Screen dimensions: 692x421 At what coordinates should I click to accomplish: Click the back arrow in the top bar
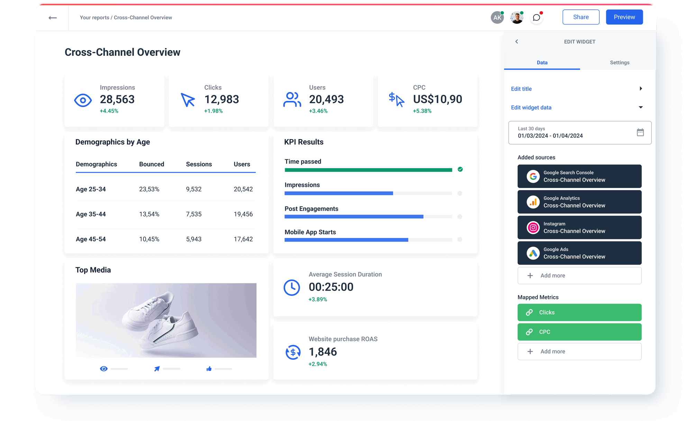(53, 17)
